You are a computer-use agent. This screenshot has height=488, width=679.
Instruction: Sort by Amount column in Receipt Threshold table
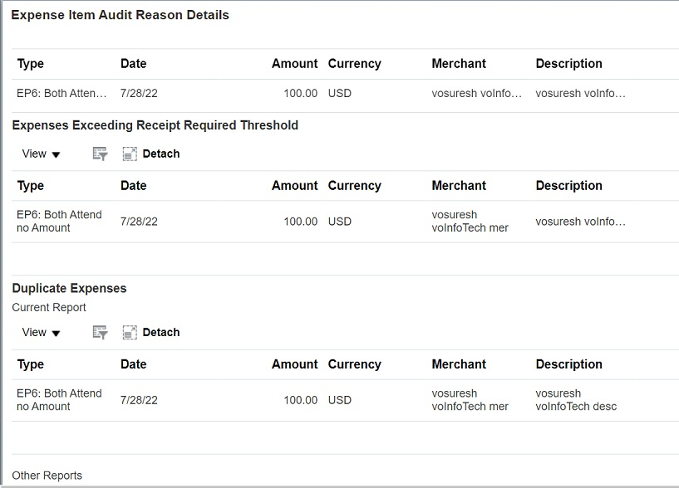pyautogui.click(x=294, y=186)
